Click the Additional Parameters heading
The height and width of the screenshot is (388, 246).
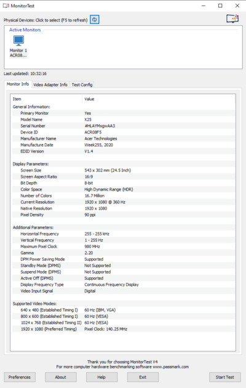coord(33,228)
